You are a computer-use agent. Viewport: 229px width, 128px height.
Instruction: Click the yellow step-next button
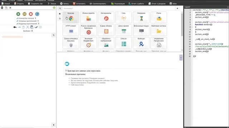pos(25,14)
